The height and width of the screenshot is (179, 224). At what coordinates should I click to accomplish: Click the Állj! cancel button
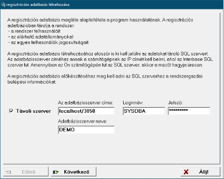click(x=200, y=172)
